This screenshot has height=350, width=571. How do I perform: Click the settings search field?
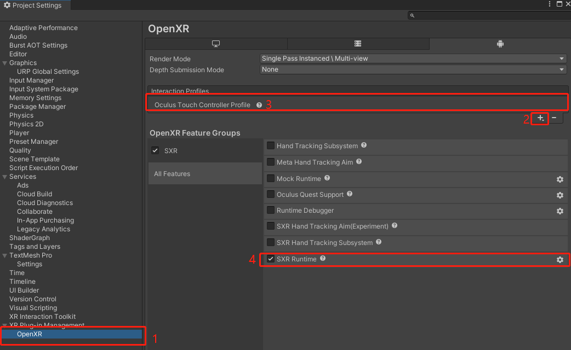point(488,16)
